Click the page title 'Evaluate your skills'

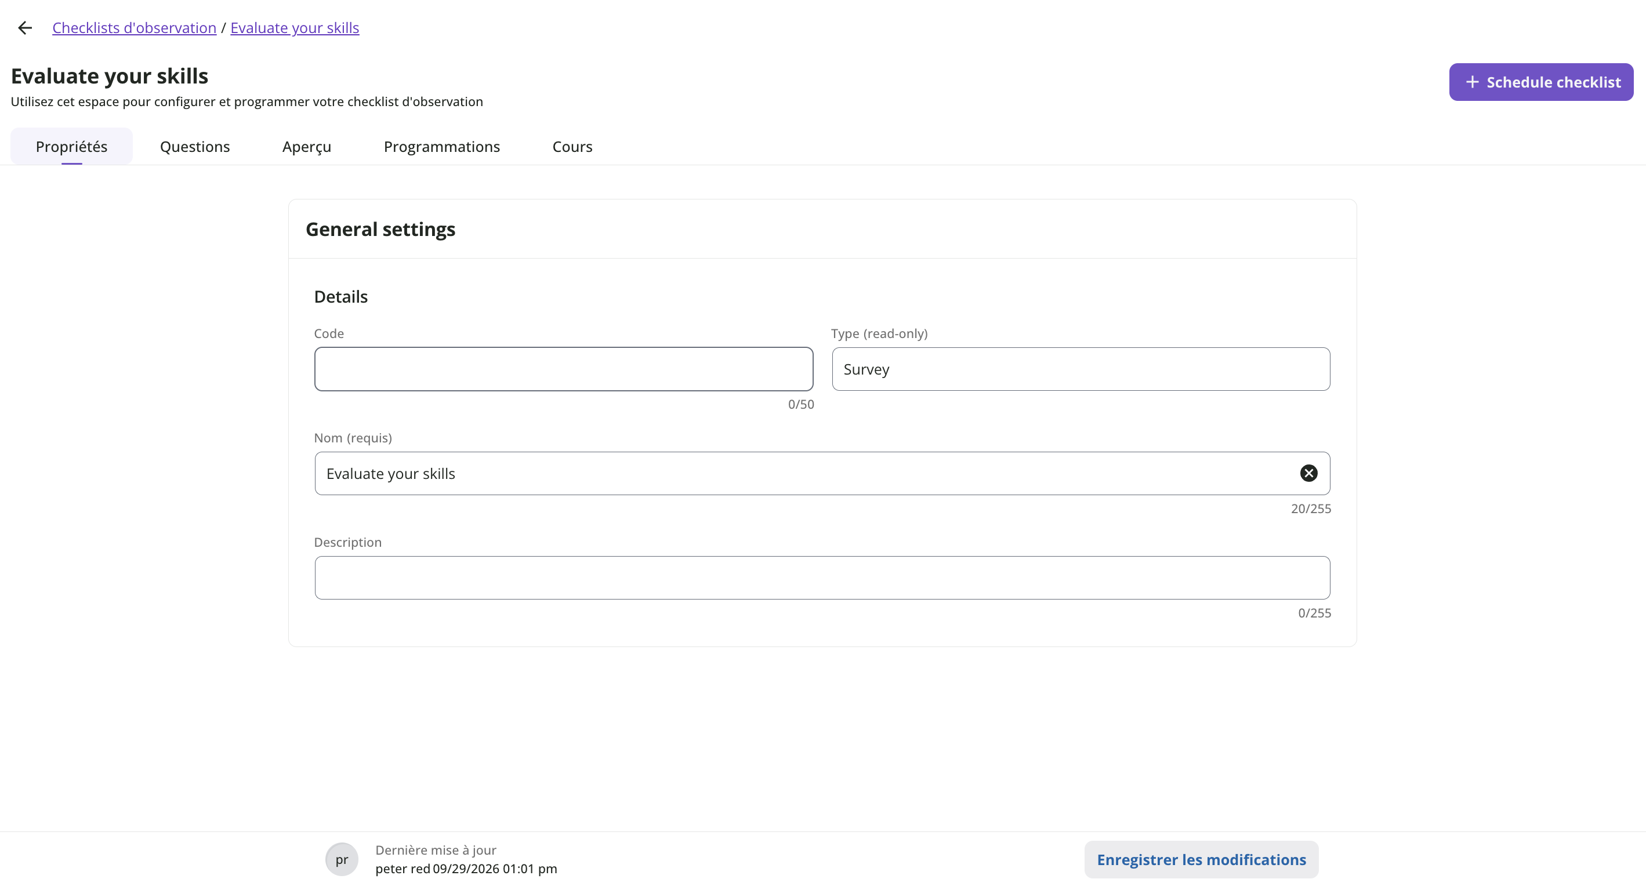109,76
